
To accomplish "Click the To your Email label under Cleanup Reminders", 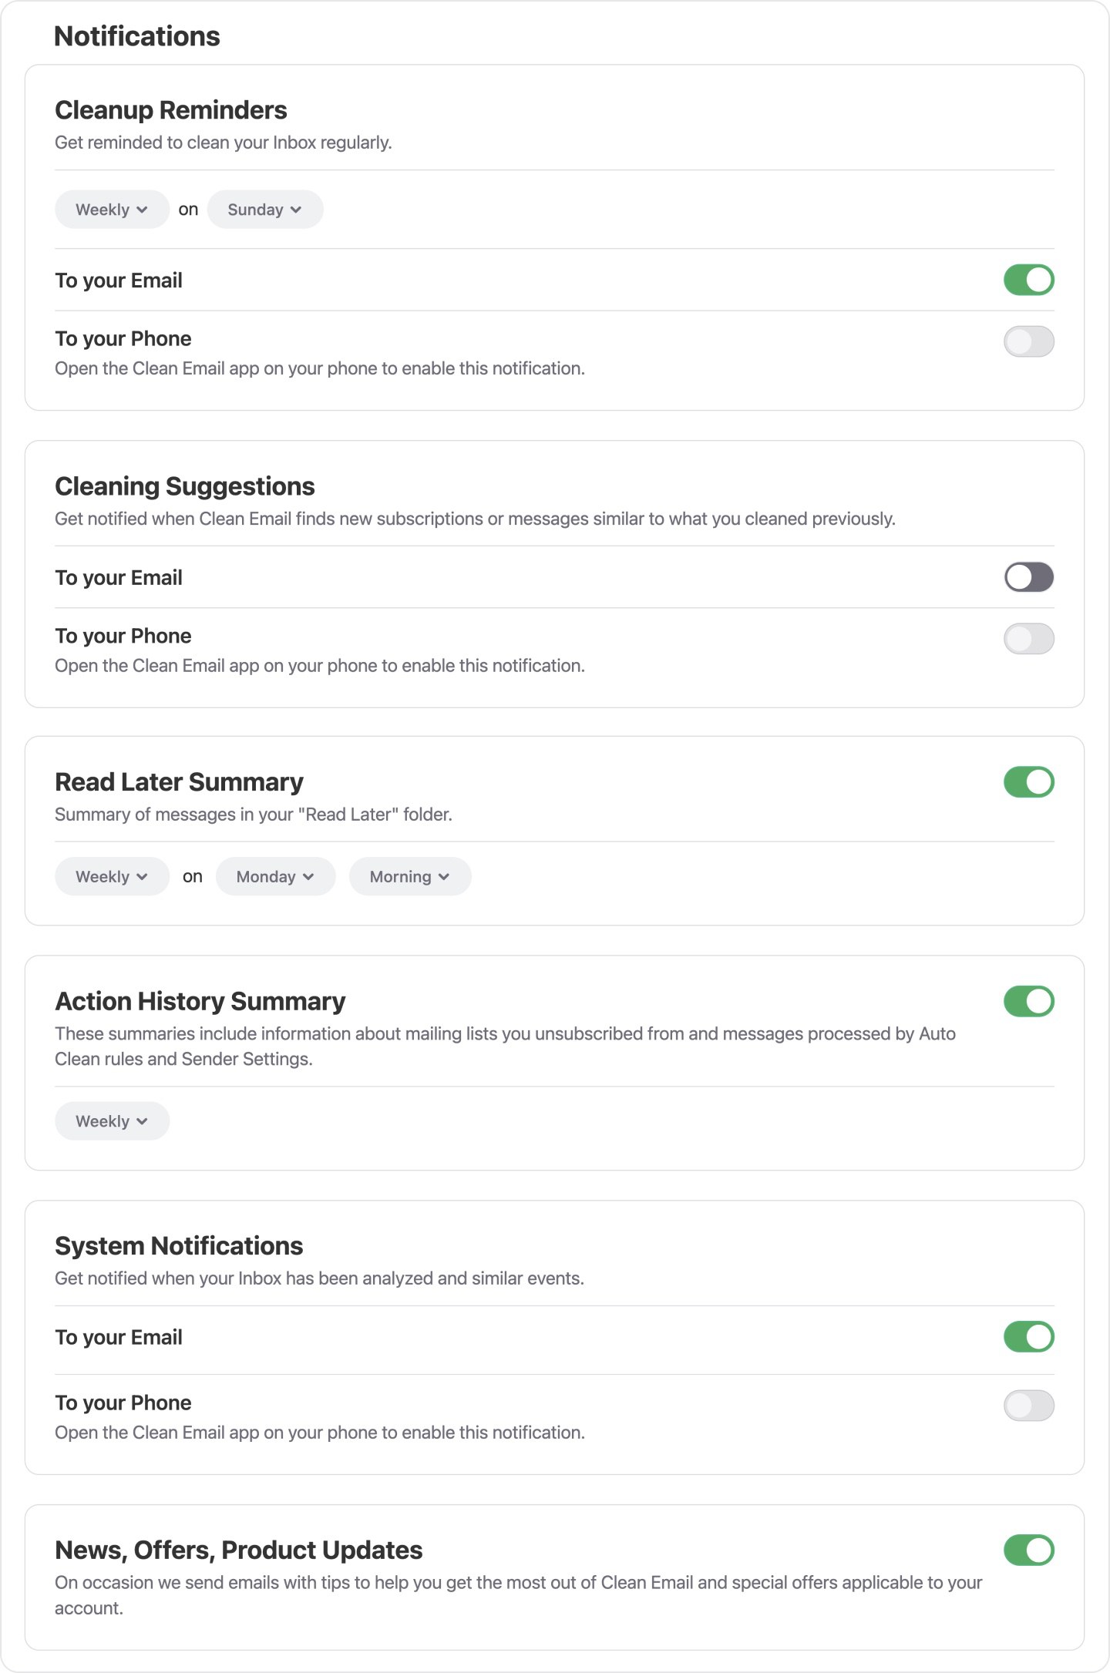I will (x=118, y=280).
